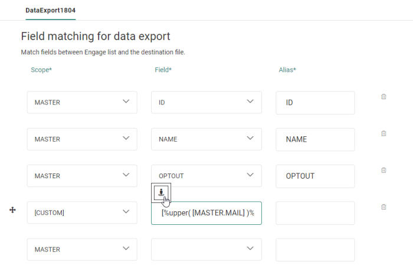Delete the ID field row
The width and height of the screenshot is (413, 275).
click(x=383, y=97)
